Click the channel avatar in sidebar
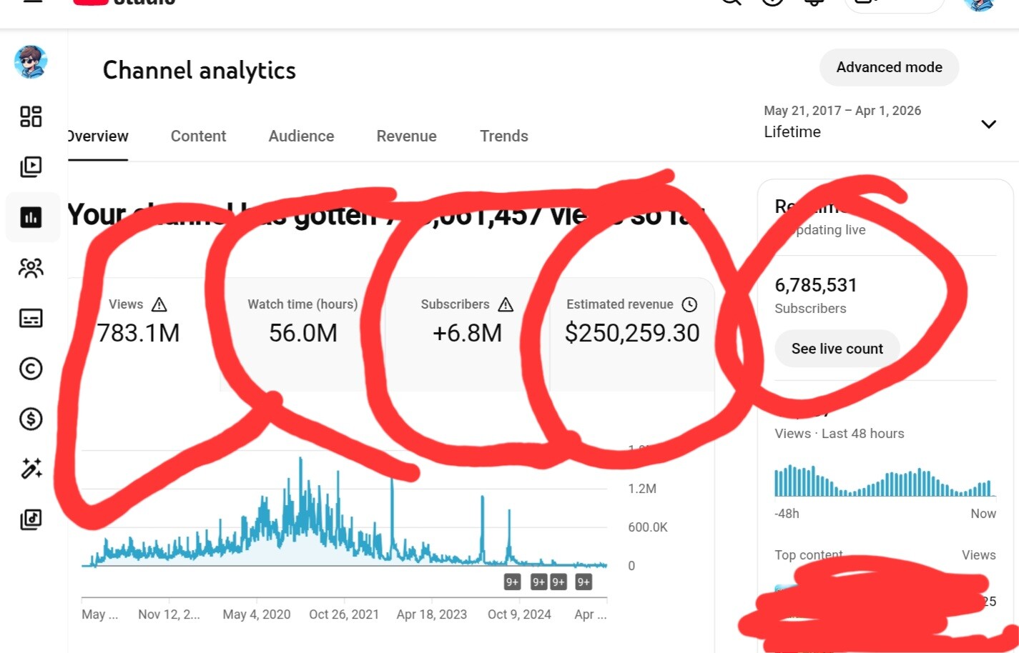 coord(31,62)
